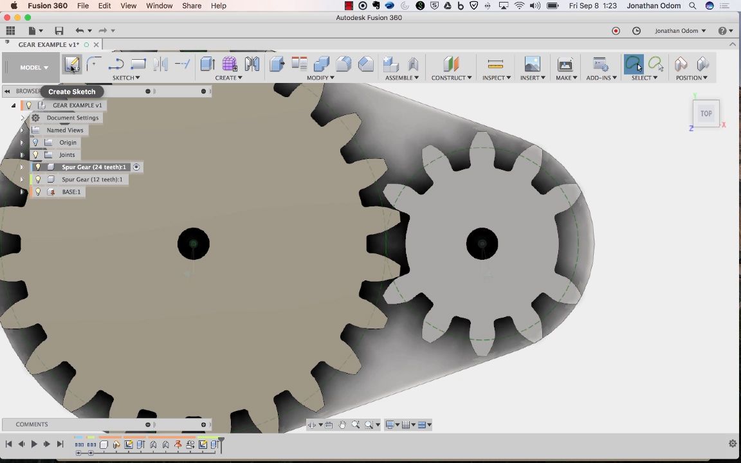Select the Pan hand tool in navigation bar
Screen dimensions: 741x463
(x=342, y=425)
